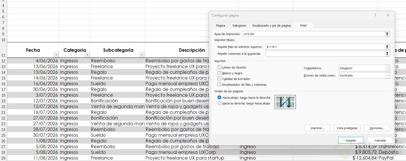Click Depósito cell in row 28
The image size is (406, 161).
point(392,152)
